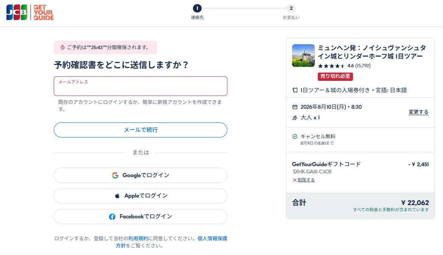The height and width of the screenshot is (255, 443).
Task: Click the Neuschwanstein castle tour thumbnail
Action: (x=303, y=56)
